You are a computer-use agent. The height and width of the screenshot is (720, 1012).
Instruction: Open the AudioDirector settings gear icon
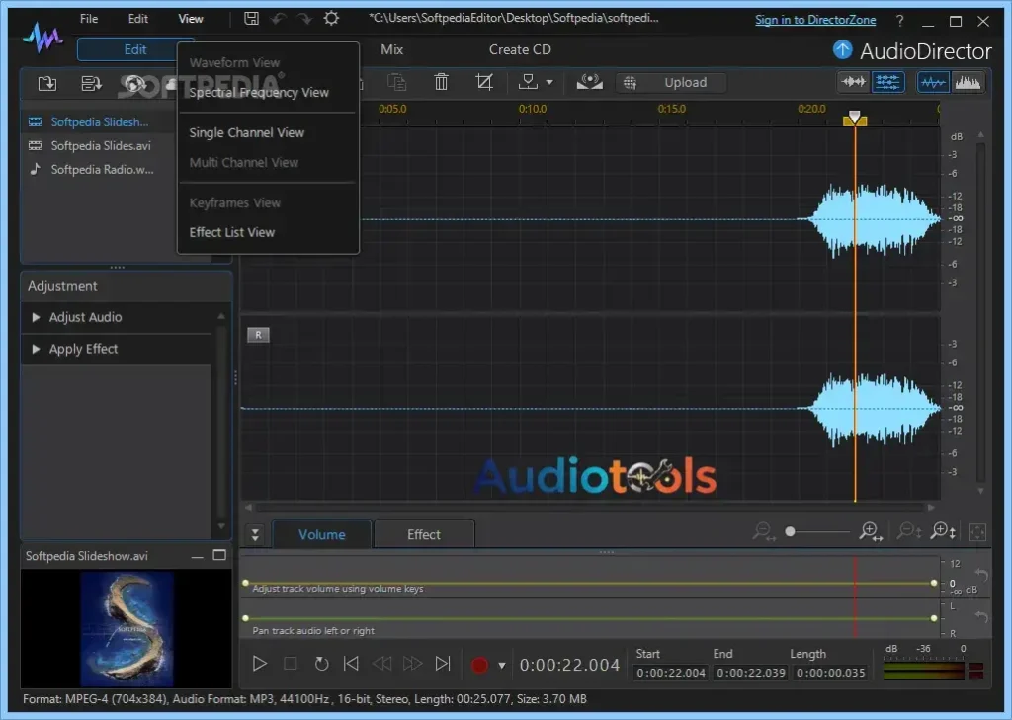330,17
